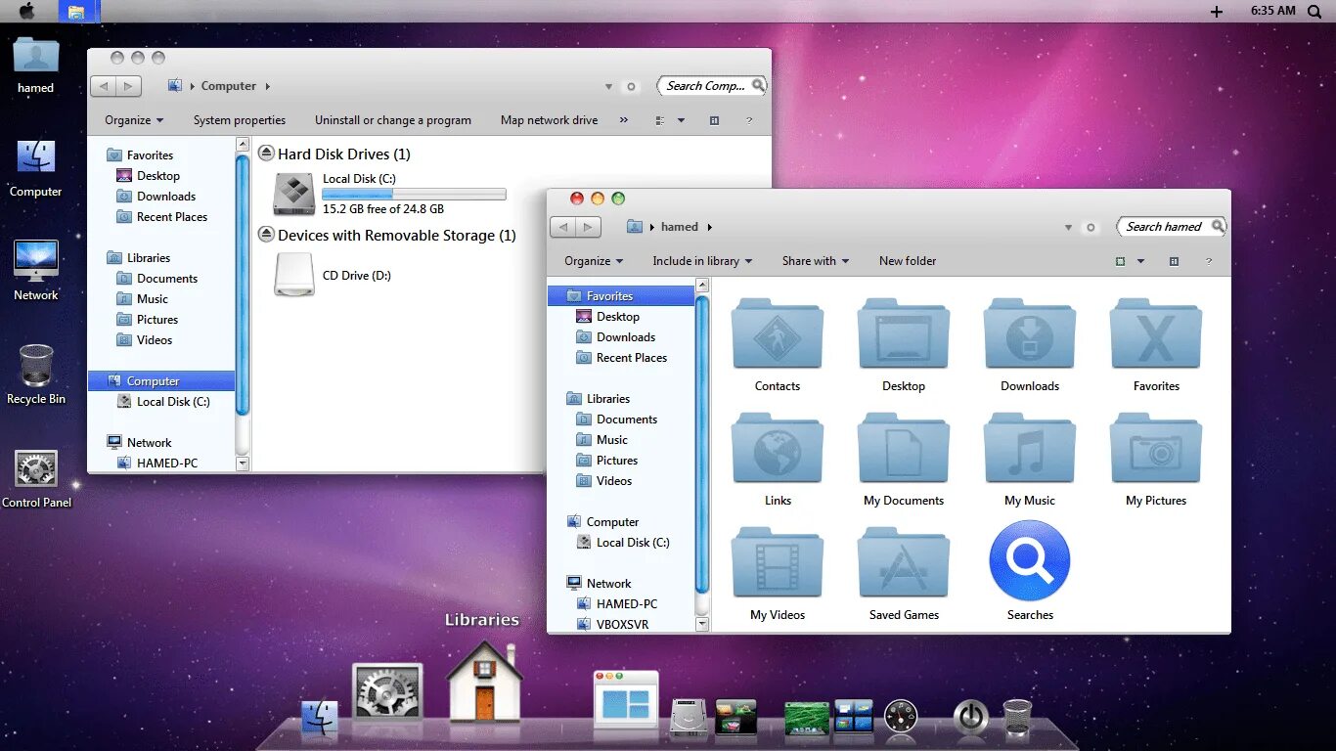Open the Include in library dropdown
1336x751 pixels.
click(702, 261)
